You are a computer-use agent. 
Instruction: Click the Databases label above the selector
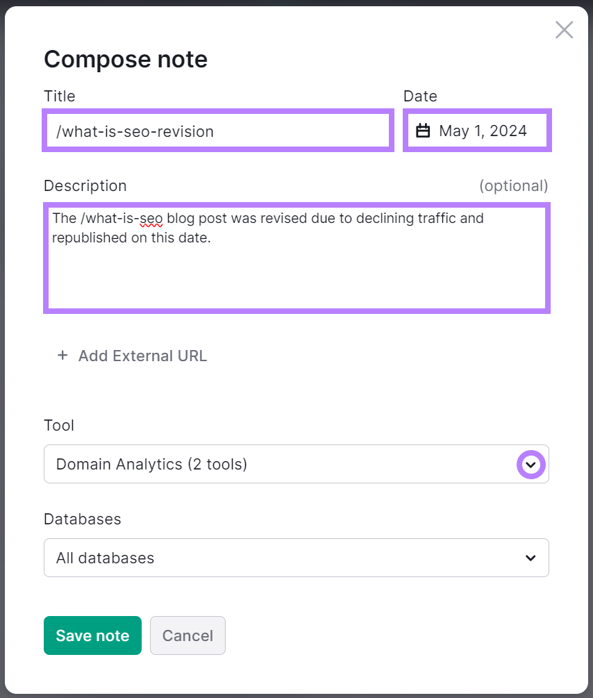82,520
